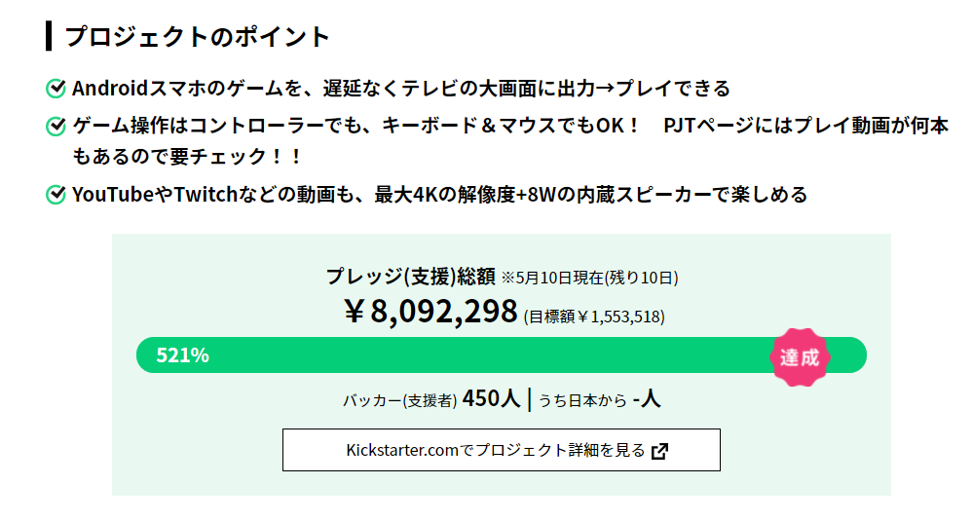
Task: Click the ※5月10日現在(残り10日) note
Action: coord(589,278)
